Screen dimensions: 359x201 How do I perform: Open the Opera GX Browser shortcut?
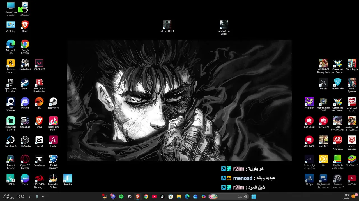click(x=25, y=162)
